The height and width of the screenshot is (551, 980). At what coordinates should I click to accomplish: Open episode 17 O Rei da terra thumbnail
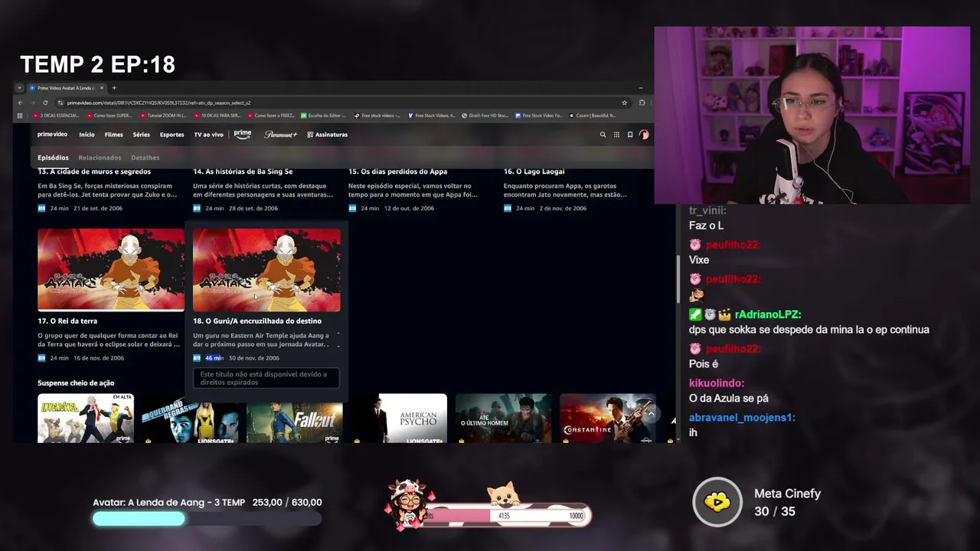111,269
